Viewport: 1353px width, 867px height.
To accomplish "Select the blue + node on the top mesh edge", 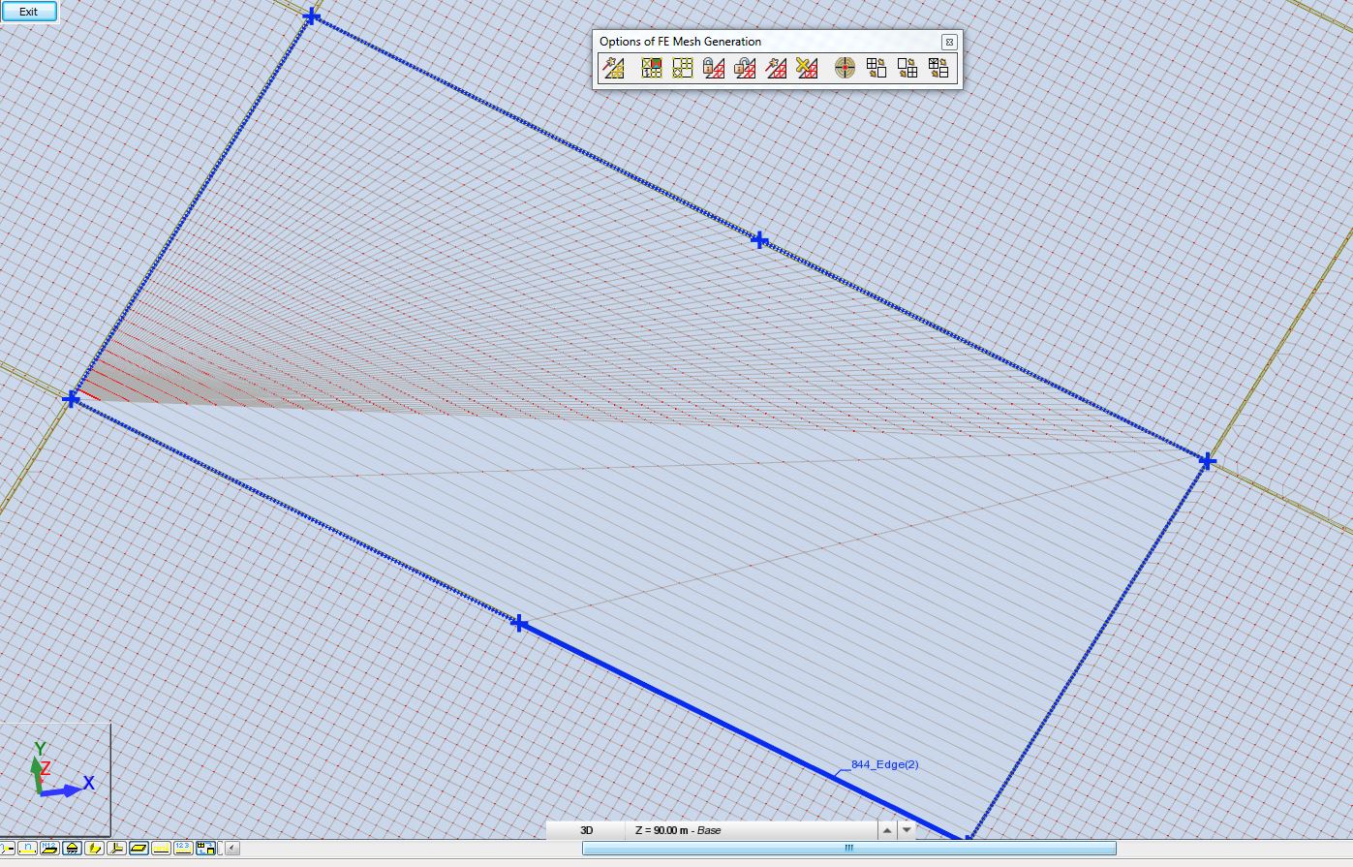I will pyautogui.click(x=760, y=240).
